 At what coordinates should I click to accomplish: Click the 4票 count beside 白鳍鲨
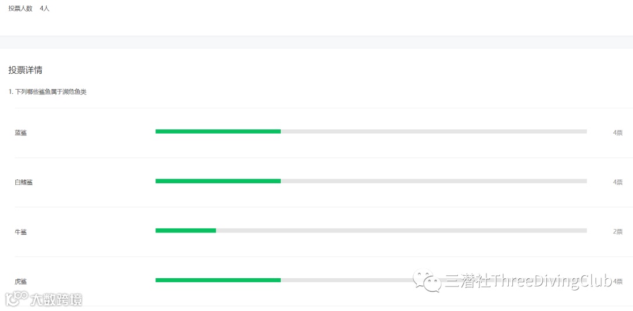pos(618,182)
